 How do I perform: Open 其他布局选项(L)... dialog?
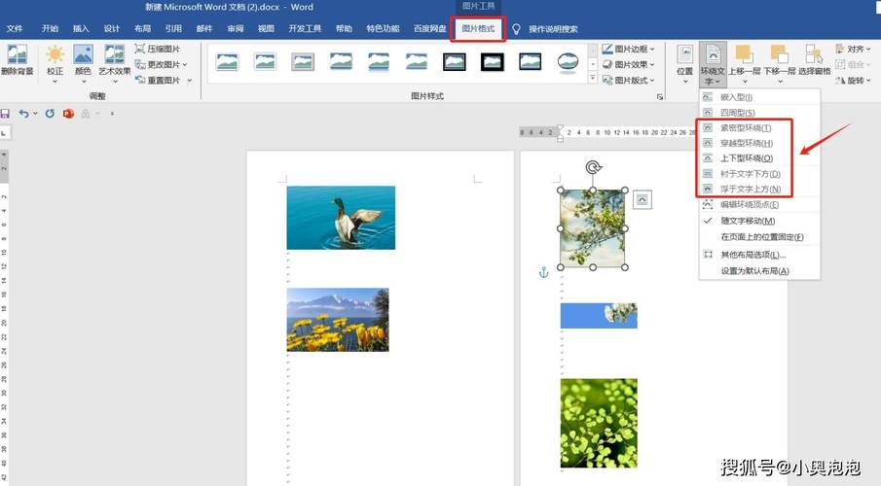pos(759,255)
